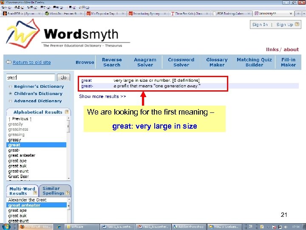
Task: Click Show more results link
Action: [x=102, y=96]
